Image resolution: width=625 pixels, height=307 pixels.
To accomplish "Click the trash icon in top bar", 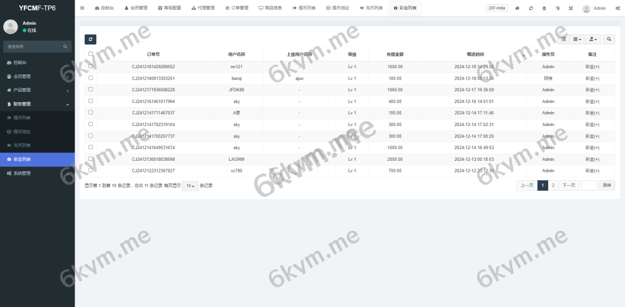I will 544,9.
